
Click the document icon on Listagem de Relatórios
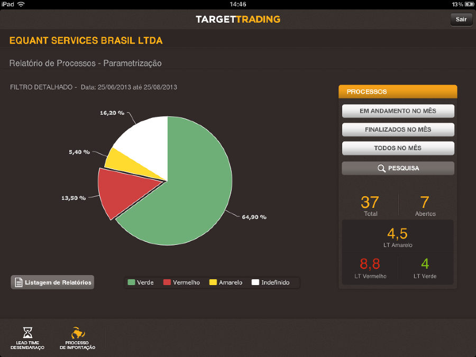click(x=19, y=282)
